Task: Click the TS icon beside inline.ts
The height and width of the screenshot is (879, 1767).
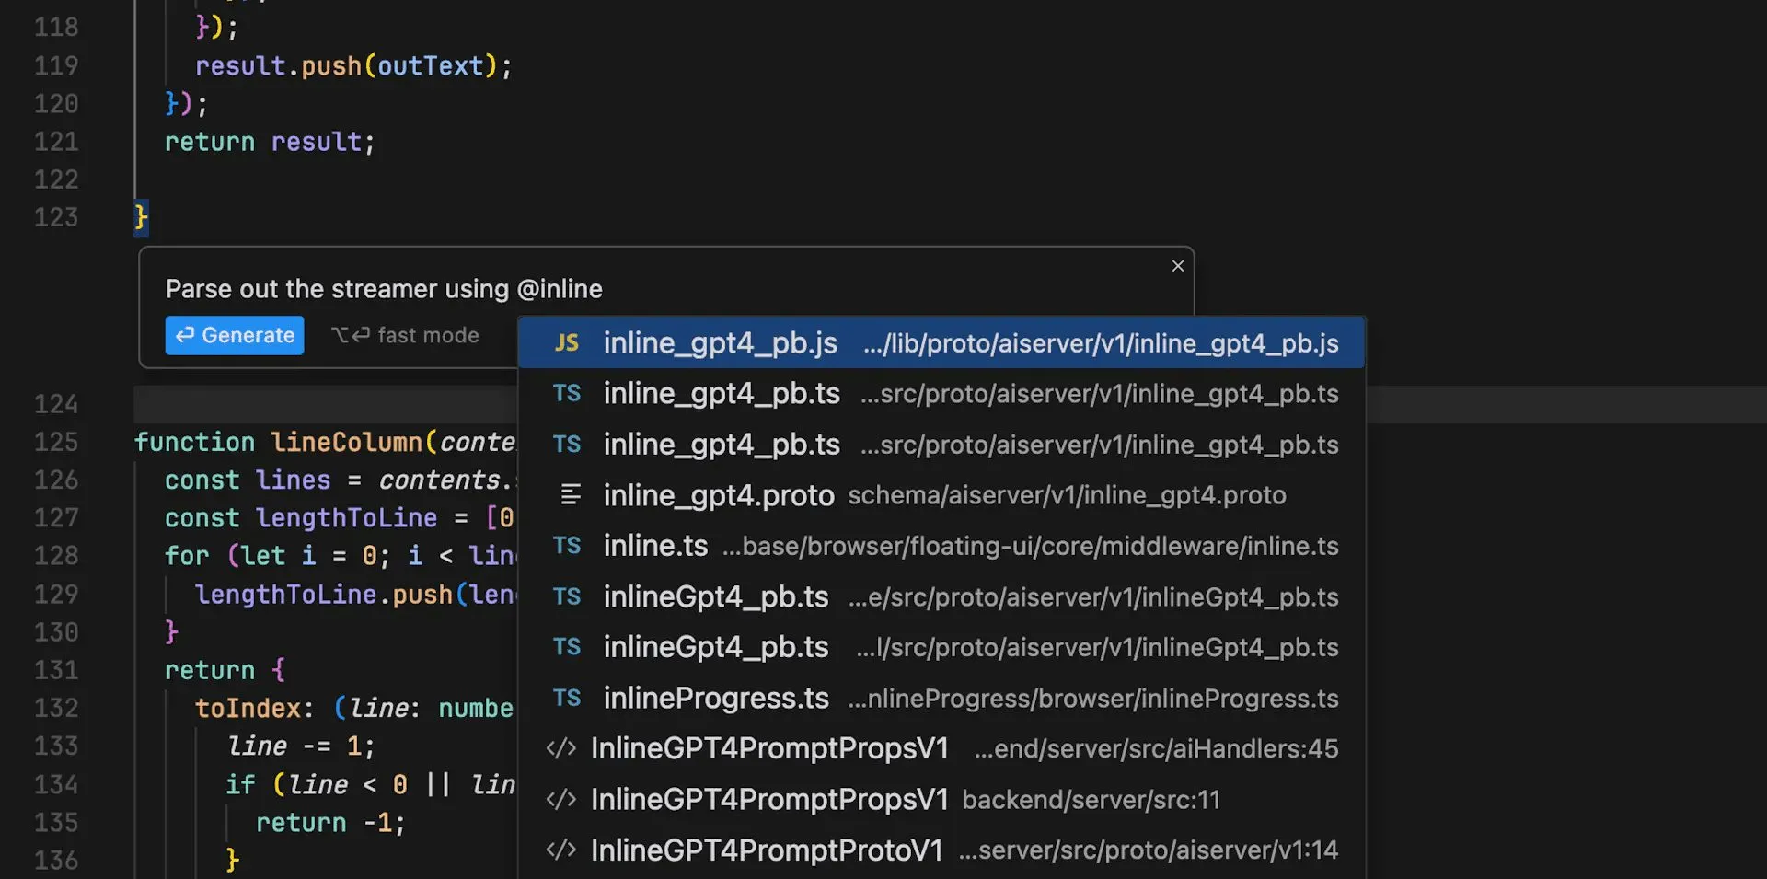Action: point(566,546)
